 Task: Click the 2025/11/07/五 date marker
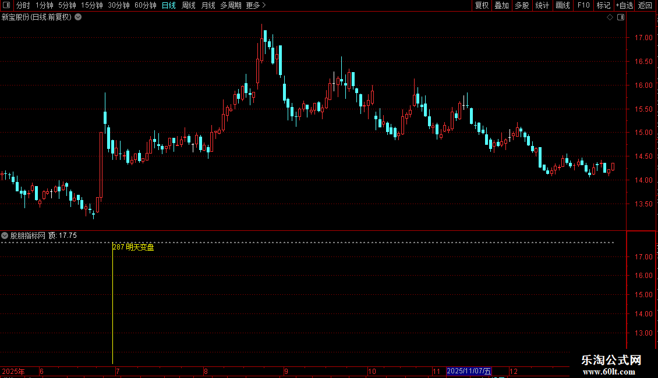469,371
